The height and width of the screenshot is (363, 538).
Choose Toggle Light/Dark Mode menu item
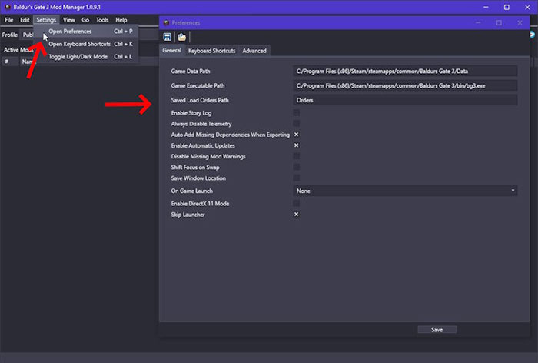[78, 56]
